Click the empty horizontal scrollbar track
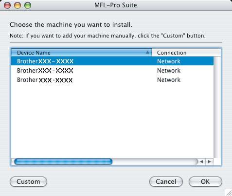The image size is (232, 196). point(155,162)
